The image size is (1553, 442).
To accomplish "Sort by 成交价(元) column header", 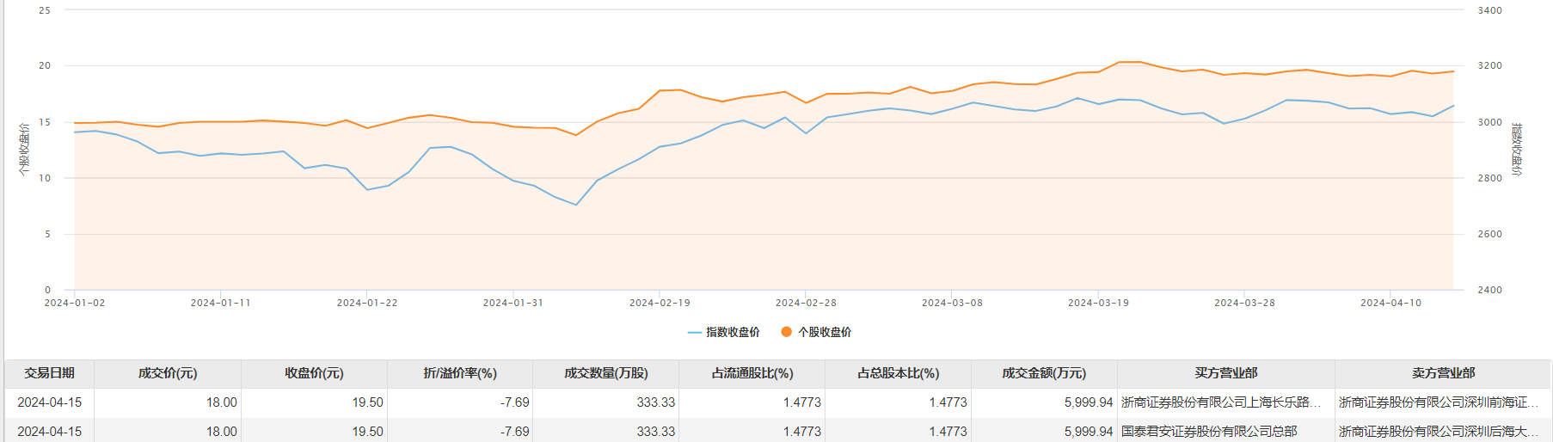I will pyautogui.click(x=168, y=373).
